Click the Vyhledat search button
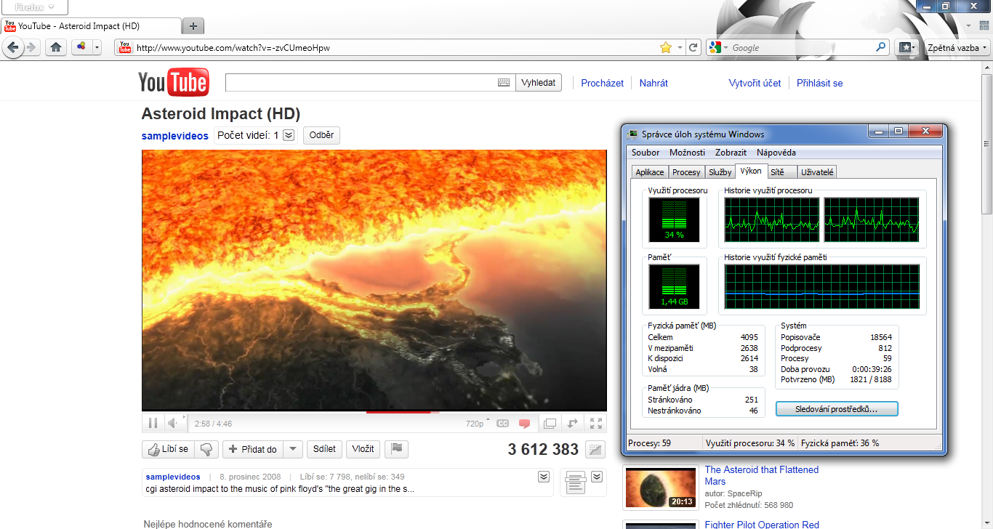The height and width of the screenshot is (529, 993). pyautogui.click(x=539, y=83)
